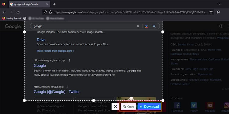229x114 pixels.
Task: Click the globe bookmark icon
Action: [25, 19]
